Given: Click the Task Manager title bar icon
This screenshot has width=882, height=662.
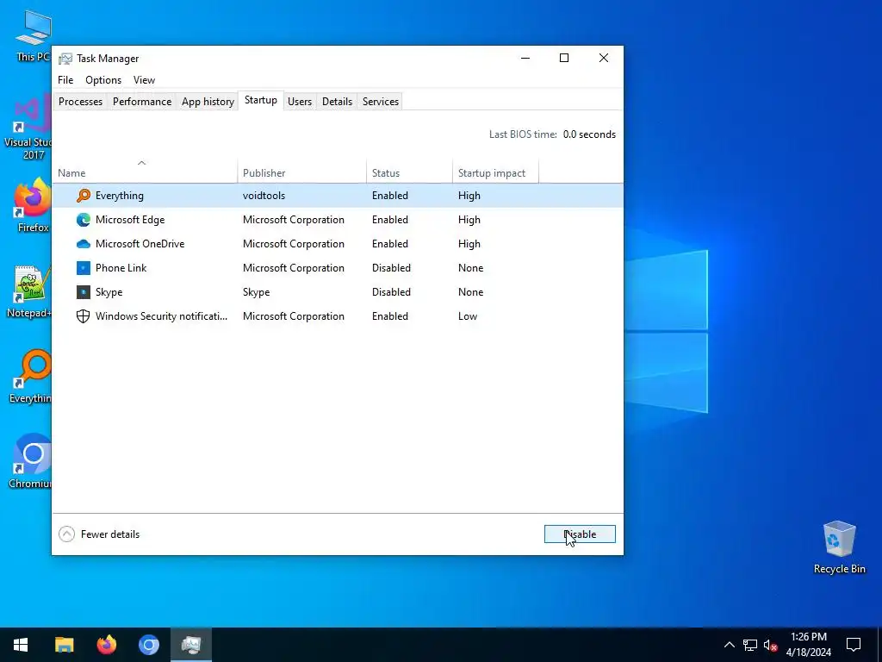Looking at the screenshot, I should coord(65,59).
